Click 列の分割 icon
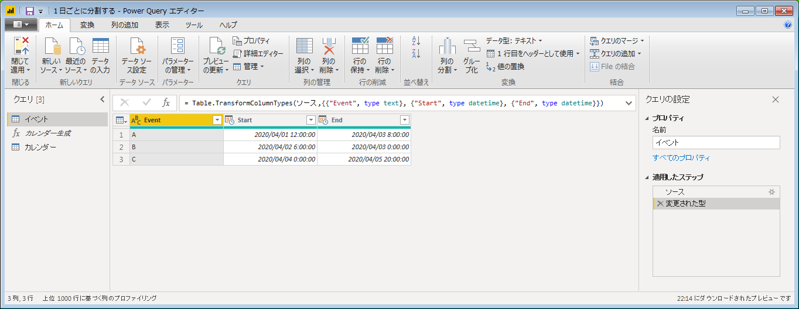The image size is (799, 309). point(447,46)
